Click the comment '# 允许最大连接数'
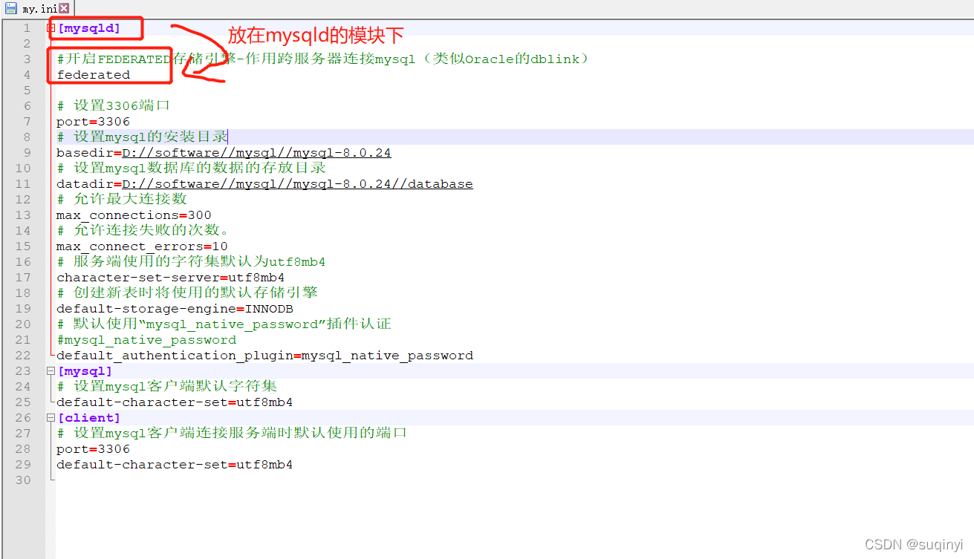 coord(121,200)
